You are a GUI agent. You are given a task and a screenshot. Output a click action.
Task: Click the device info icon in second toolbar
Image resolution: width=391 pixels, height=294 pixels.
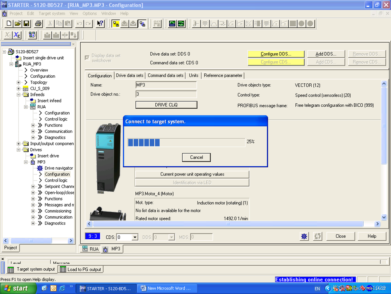click(32, 35)
